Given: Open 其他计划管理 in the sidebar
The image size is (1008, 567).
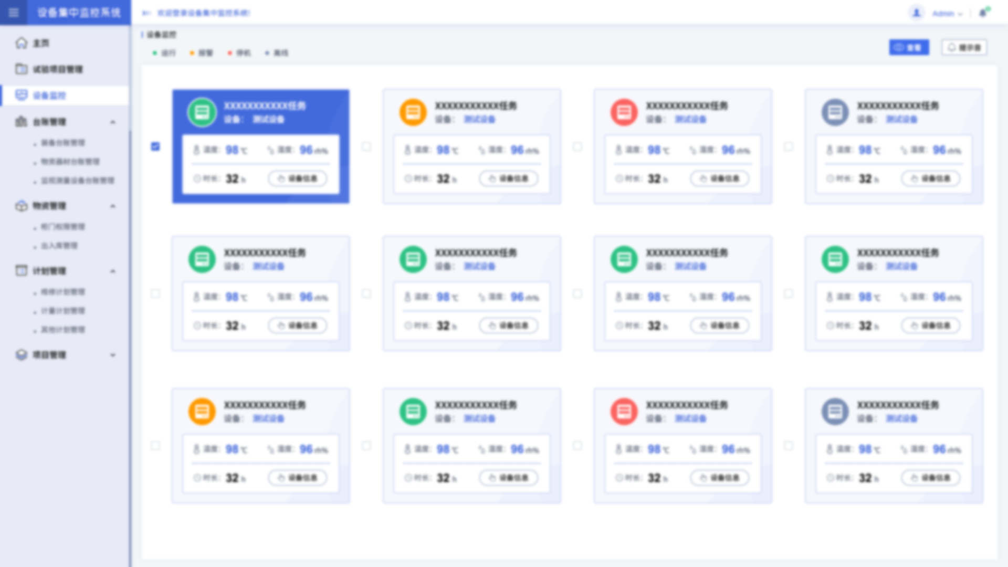Looking at the screenshot, I should coord(63,330).
